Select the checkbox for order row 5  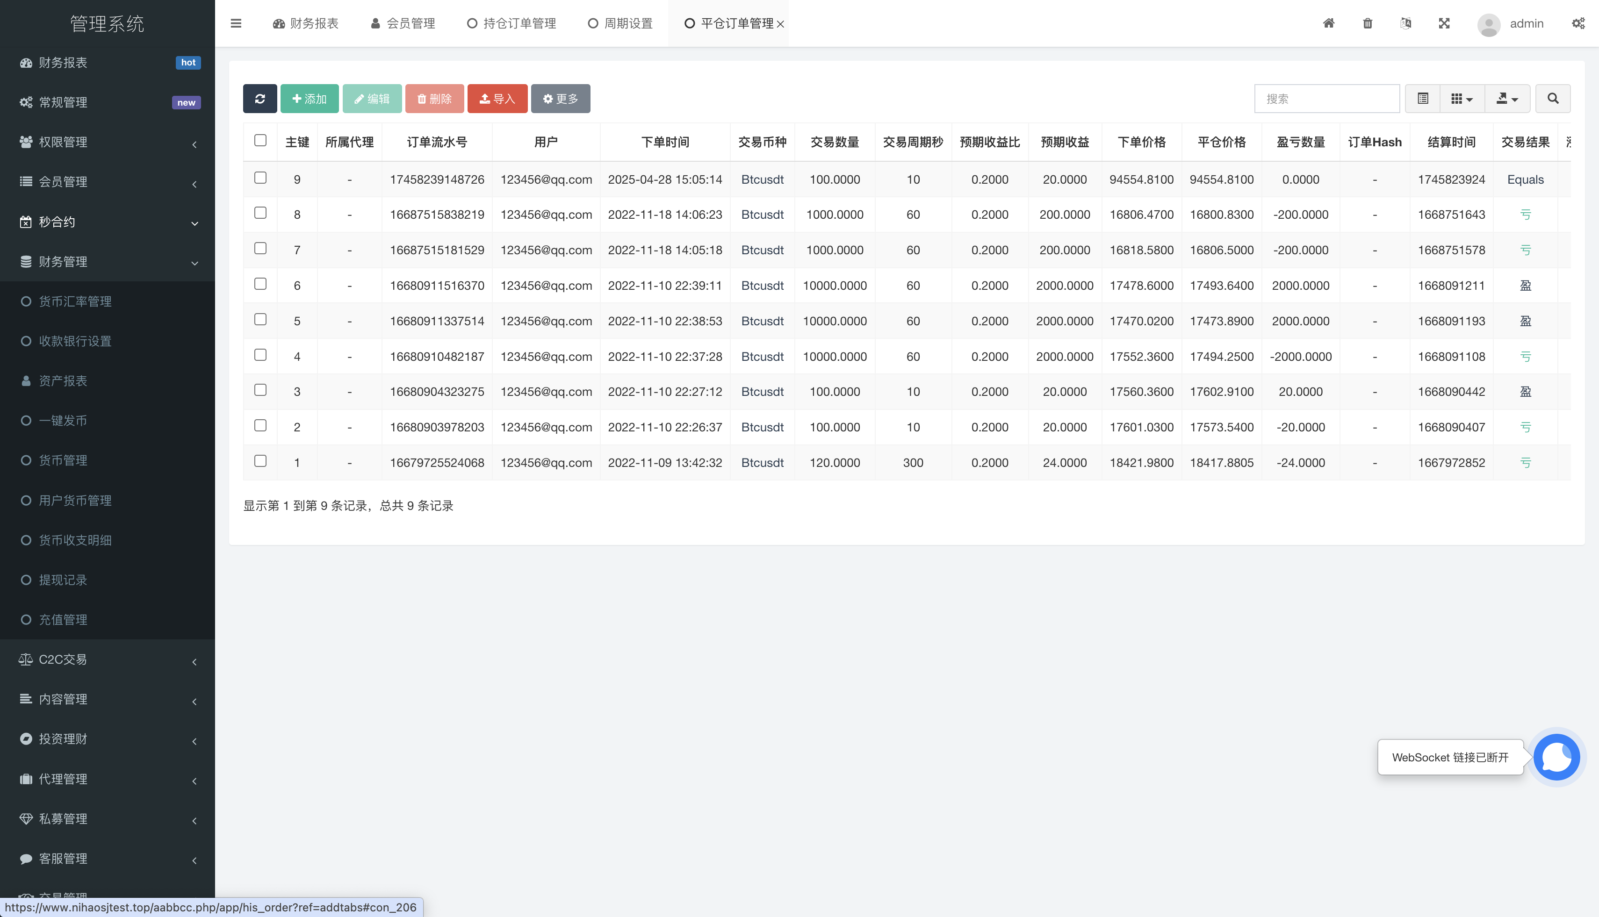click(260, 320)
